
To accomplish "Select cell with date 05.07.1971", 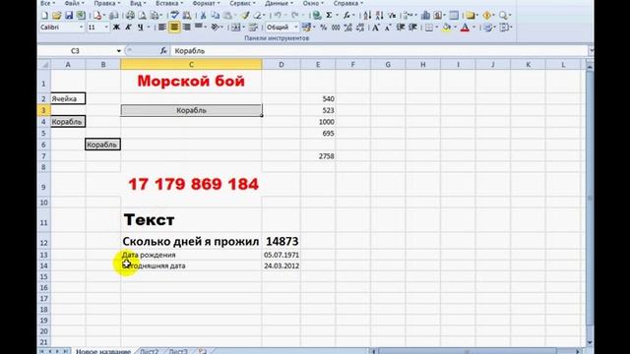I will click(282, 255).
